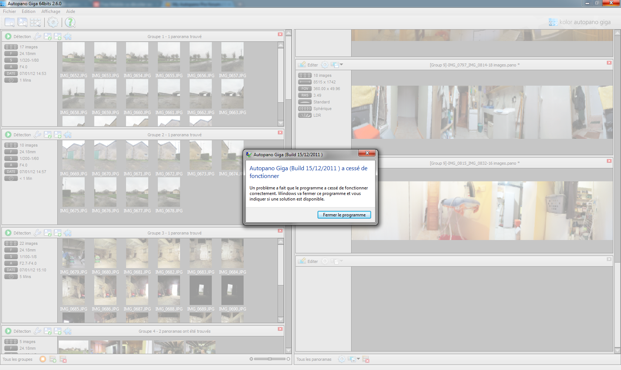Show image info for Groupe 3
Viewport: 621px width, 370px height.
tap(48, 233)
